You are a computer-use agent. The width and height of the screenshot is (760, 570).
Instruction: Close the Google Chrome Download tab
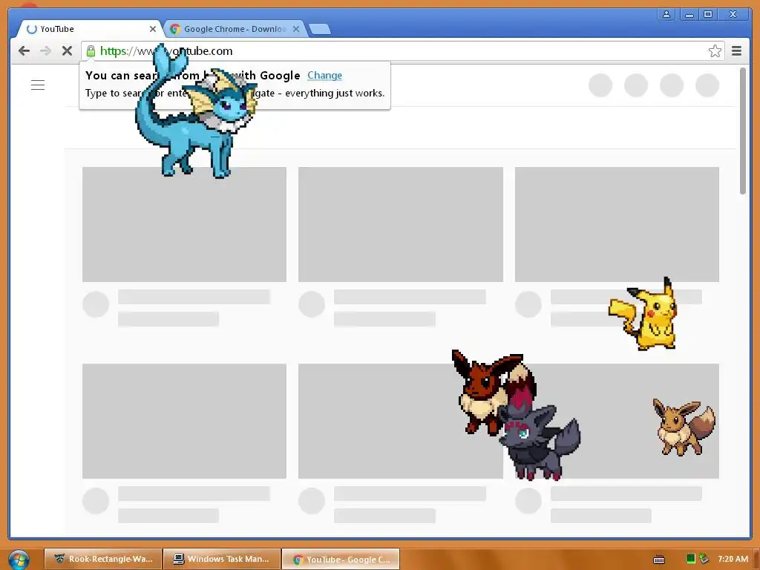[296, 29]
